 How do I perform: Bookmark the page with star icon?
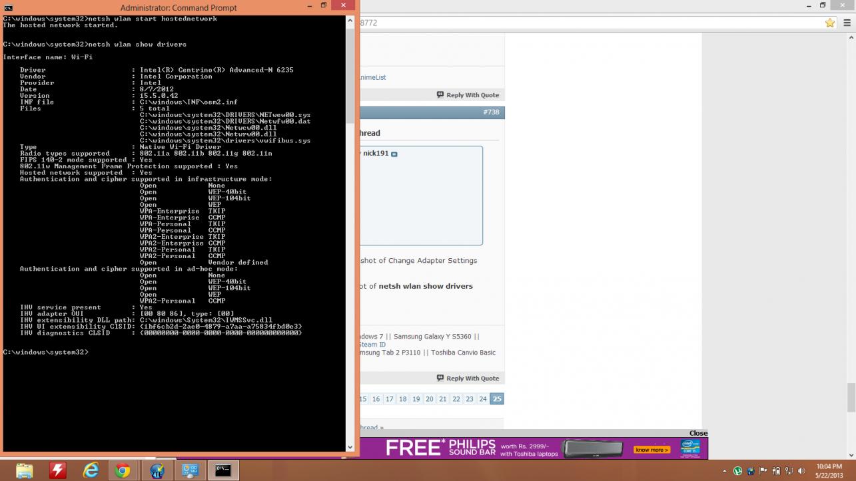click(829, 23)
